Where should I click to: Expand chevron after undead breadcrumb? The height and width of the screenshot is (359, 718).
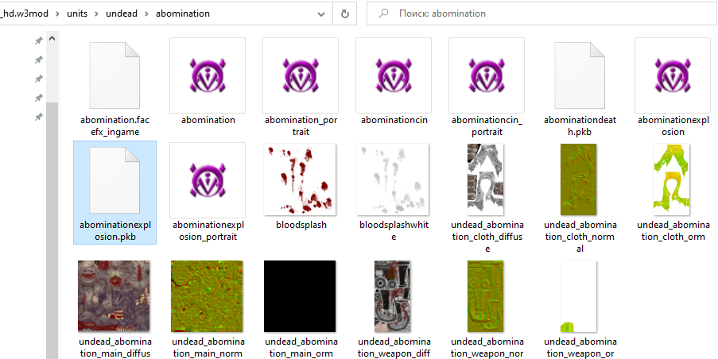pos(146,14)
